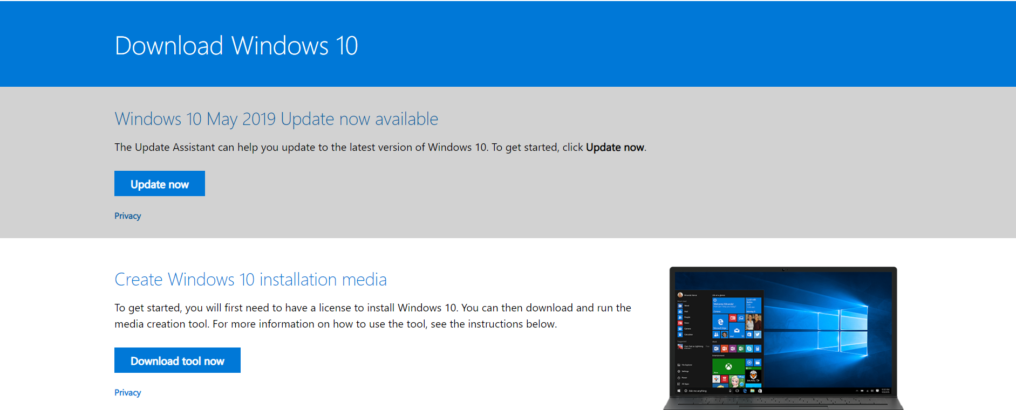Open Privacy link below Download tool now

tap(128, 393)
